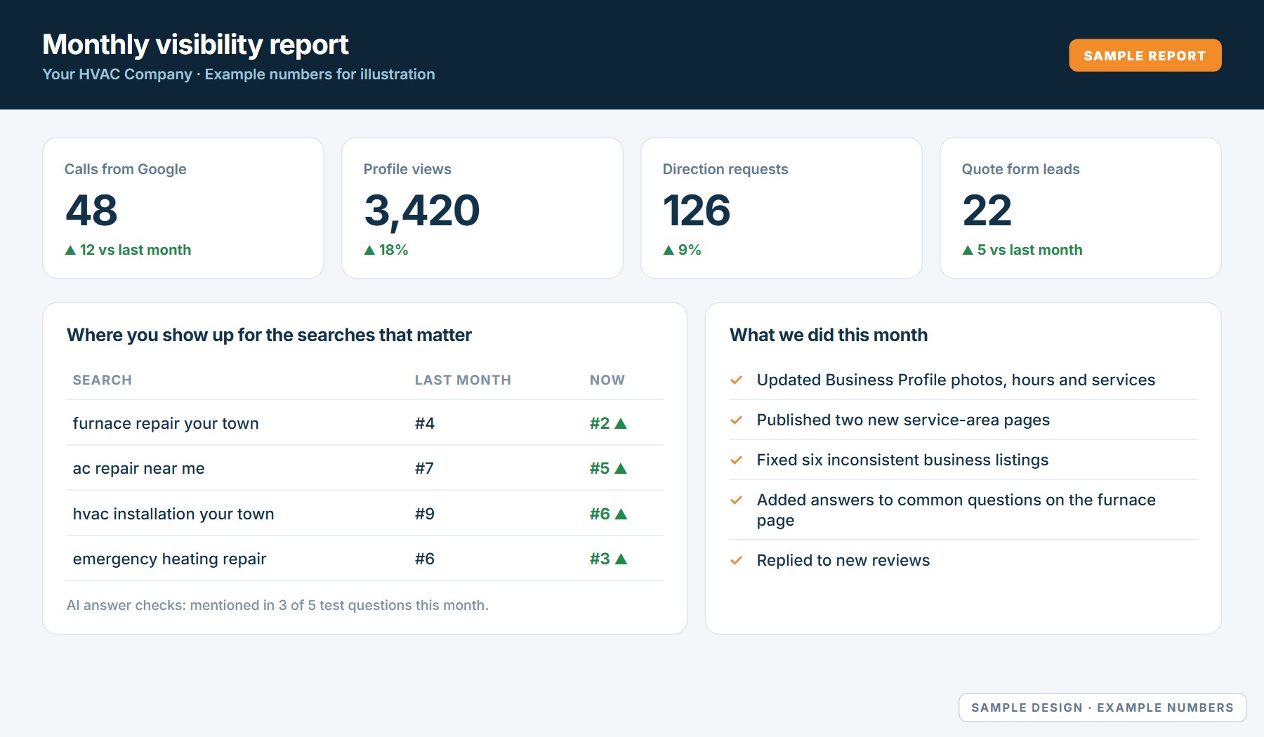Screen dimensions: 1264x737
Task: Click the checkmark beside Added answers to common questions
Action: pyautogui.click(x=737, y=500)
